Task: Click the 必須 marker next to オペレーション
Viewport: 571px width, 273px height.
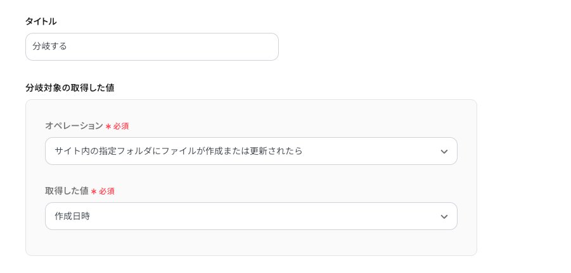Action: tap(121, 126)
